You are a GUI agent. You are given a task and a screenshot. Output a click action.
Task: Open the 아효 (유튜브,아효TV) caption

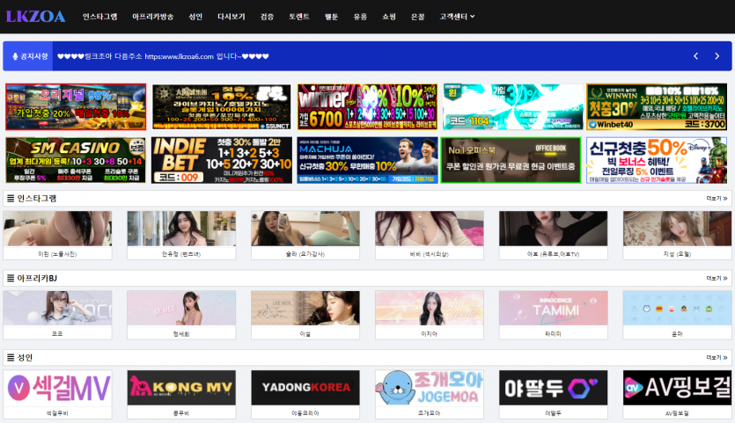(553, 254)
